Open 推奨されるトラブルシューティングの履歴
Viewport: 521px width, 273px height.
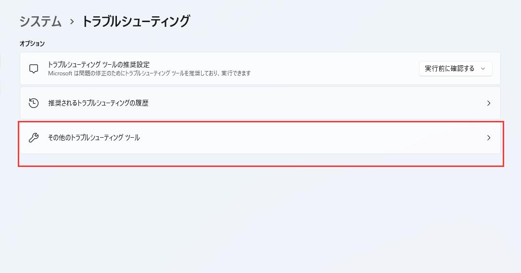click(x=98, y=103)
